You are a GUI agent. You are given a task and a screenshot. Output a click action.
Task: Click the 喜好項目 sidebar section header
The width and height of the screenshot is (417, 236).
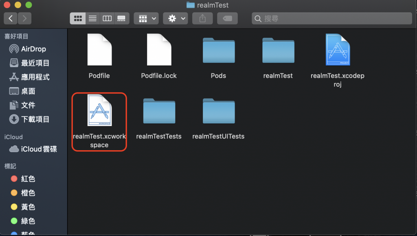[16, 36]
